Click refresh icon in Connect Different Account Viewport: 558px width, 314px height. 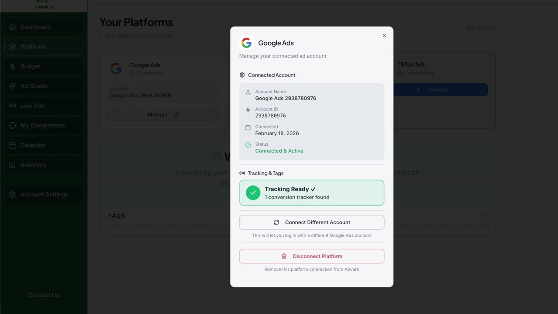pyautogui.click(x=276, y=222)
